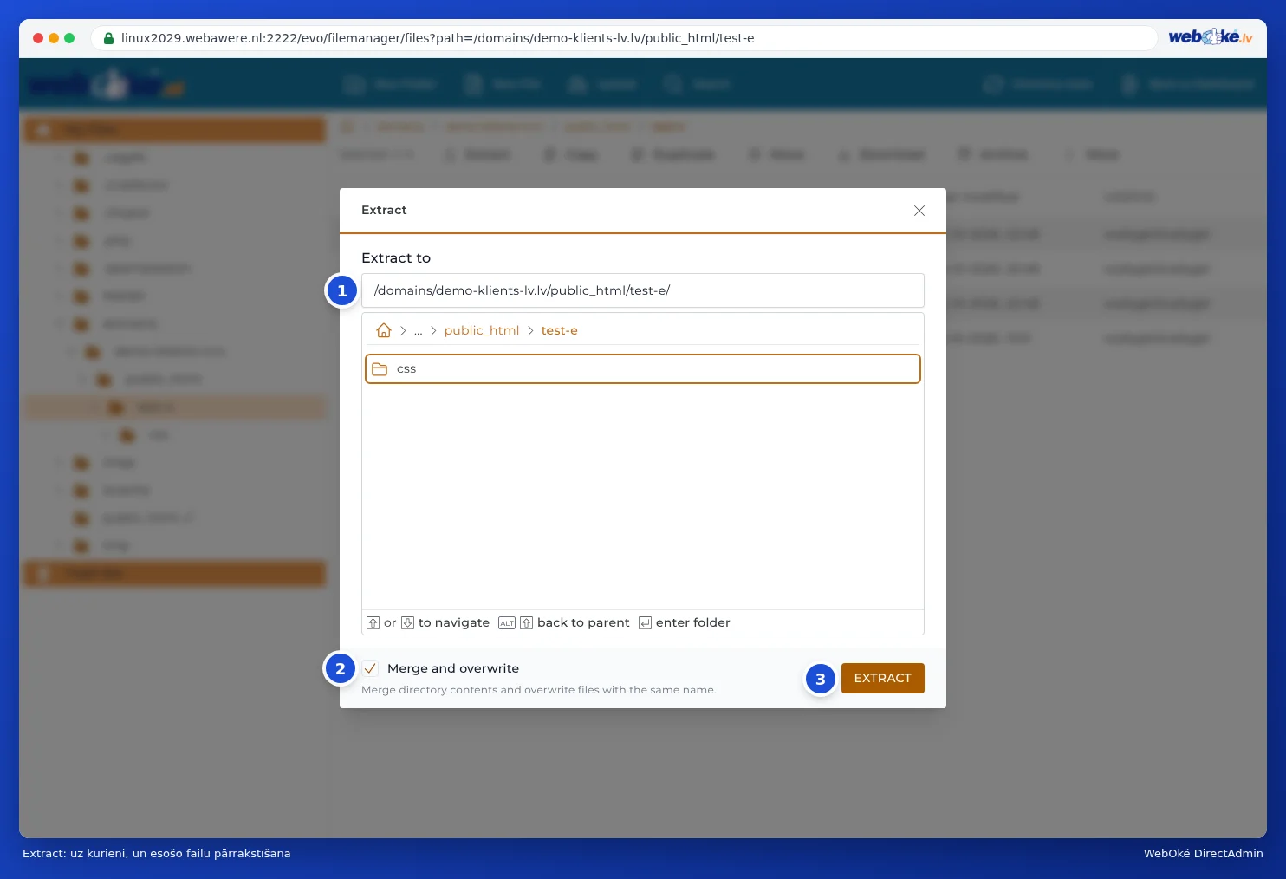
Task: Focus the Extract to path field
Action: pyautogui.click(x=643, y=290)
